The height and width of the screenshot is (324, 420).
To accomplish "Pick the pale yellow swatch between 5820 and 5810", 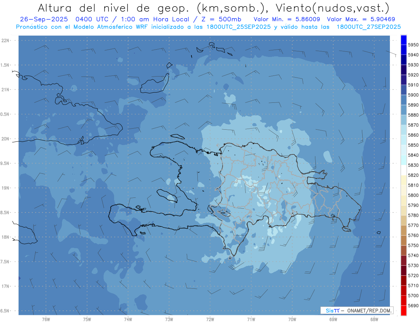I will 404,180.
